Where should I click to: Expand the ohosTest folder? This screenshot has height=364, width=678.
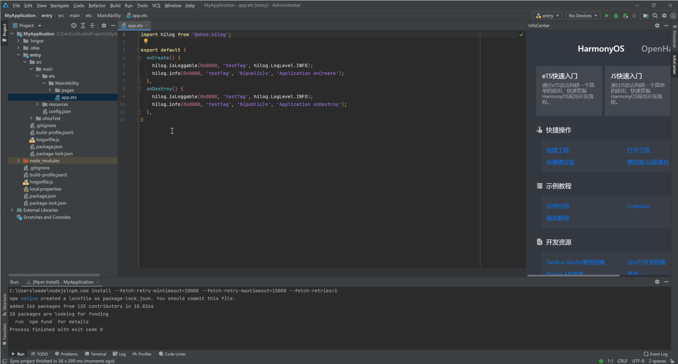[31, 119]
